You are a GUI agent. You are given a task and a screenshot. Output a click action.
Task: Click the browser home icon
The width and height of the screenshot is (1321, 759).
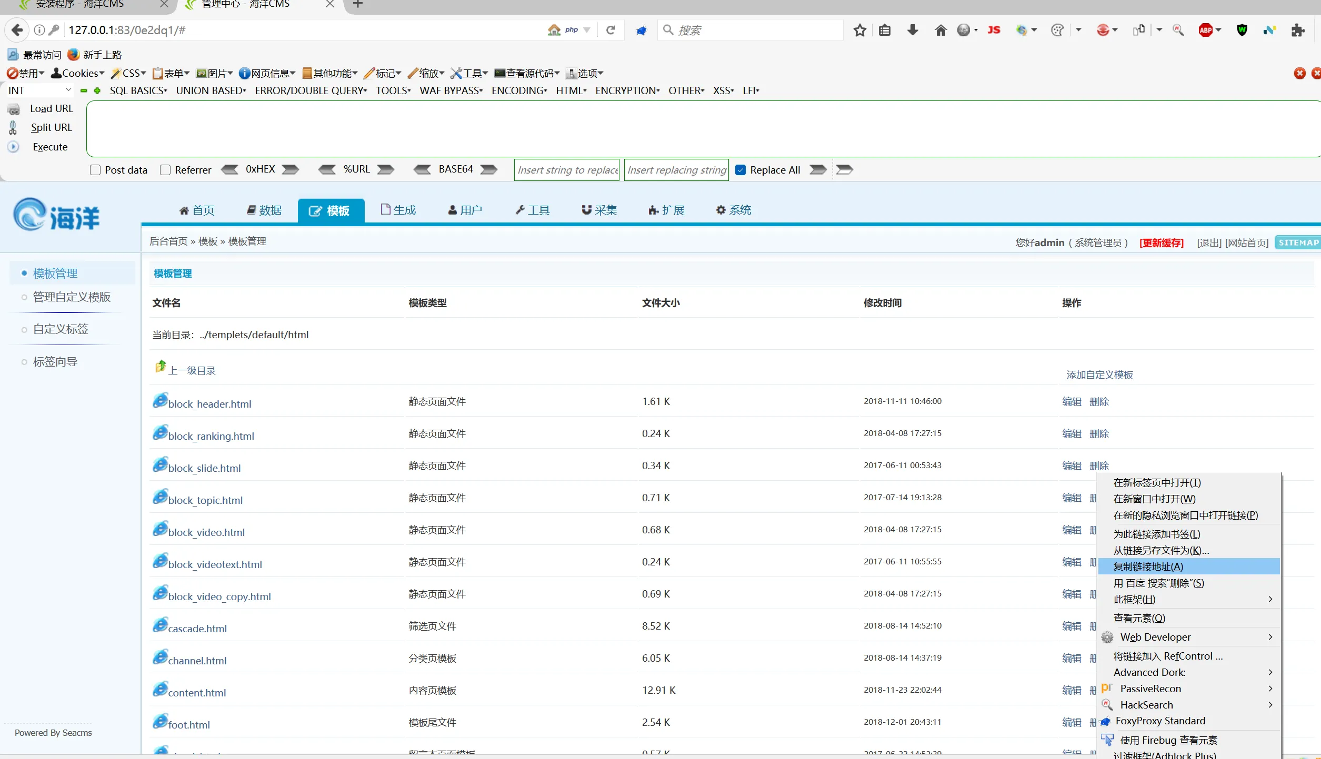[x=940, y=30]
